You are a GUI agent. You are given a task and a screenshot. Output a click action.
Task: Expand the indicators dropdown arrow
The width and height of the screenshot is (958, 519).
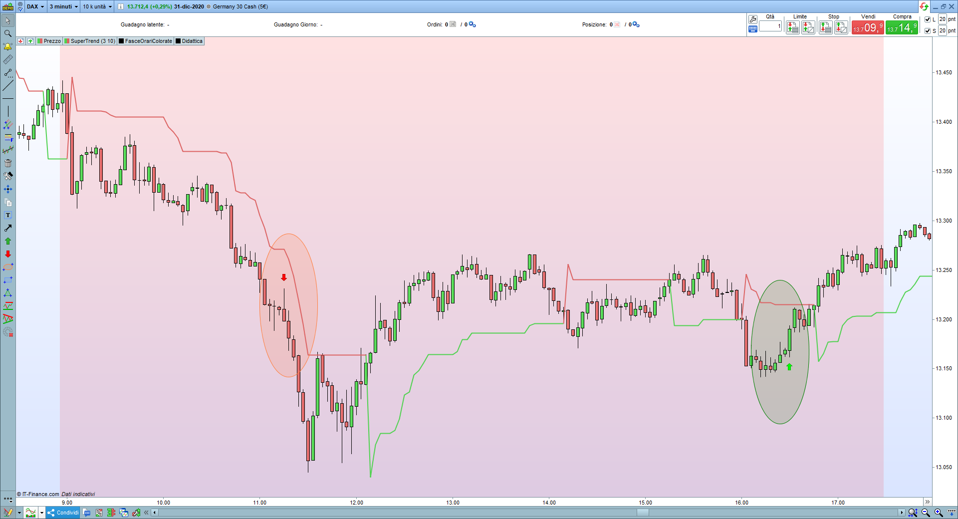(42, 513)
